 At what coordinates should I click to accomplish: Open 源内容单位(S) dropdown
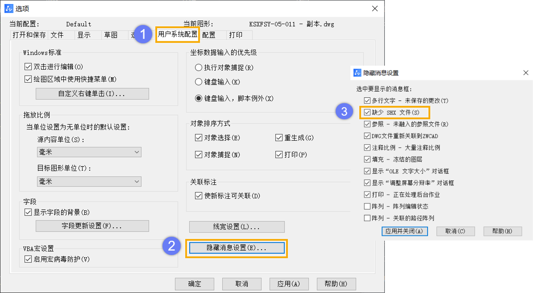pyautogui.click(x=89, y=152)
